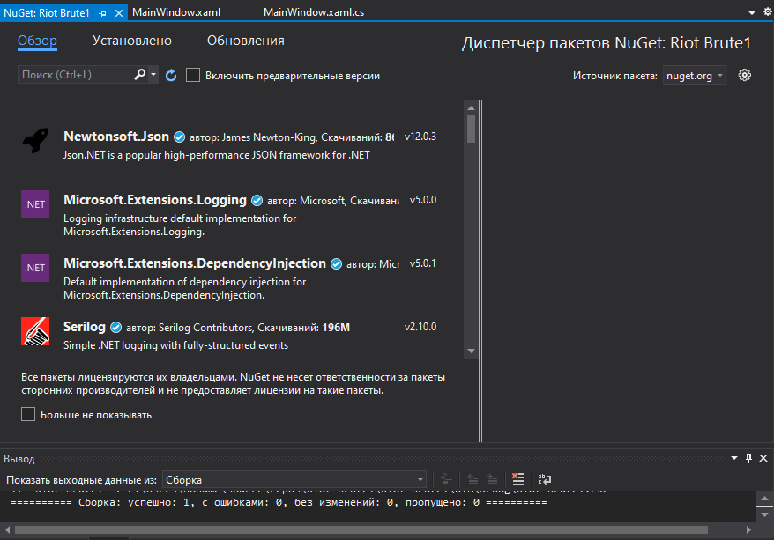Enable include prerelease versions checkbox
Screen dimensions: 774x540
click(x=193, y=75)
